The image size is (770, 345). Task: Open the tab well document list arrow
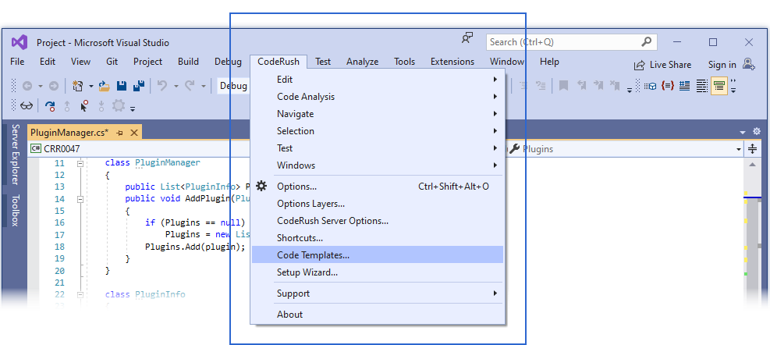[743, 132]
